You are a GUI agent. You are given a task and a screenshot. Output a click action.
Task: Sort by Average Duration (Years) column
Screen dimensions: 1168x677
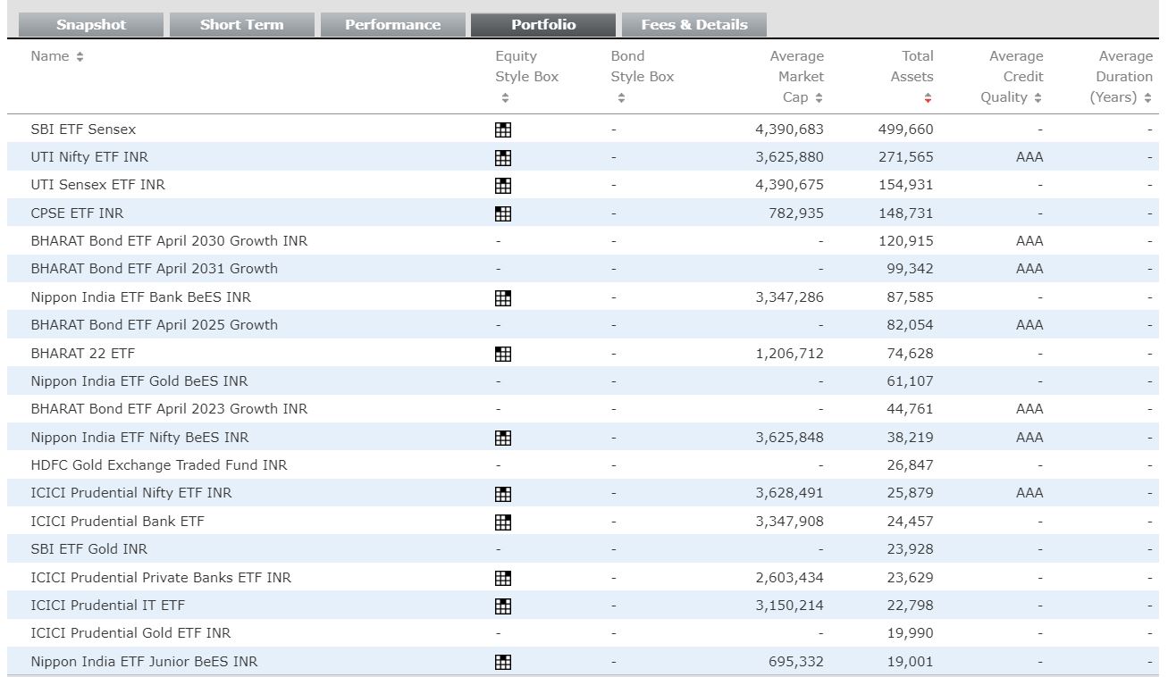pyautogui.click(x=1148, y=98)
